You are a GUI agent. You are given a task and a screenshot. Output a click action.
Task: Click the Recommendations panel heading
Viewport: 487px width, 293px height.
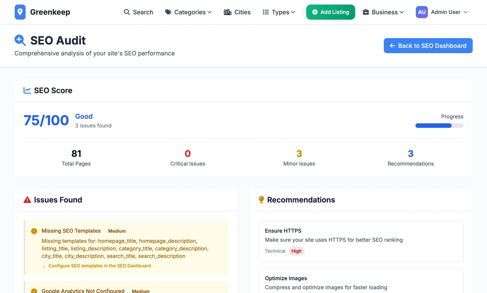tap(301, 200)
